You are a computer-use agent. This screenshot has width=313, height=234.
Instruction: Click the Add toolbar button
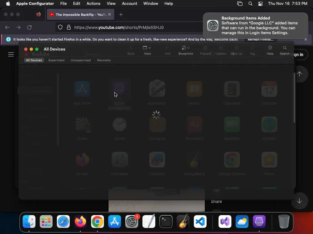(x=168, y=50)
